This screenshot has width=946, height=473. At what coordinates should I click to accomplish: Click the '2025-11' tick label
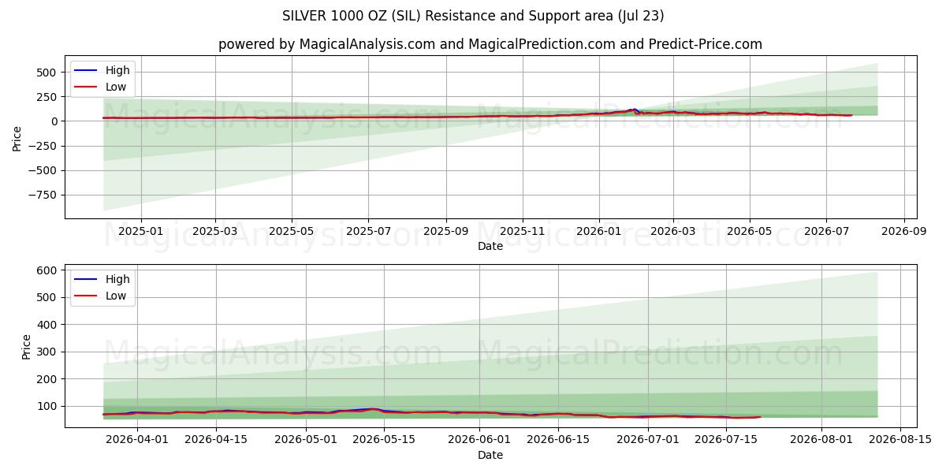[523, 232]
